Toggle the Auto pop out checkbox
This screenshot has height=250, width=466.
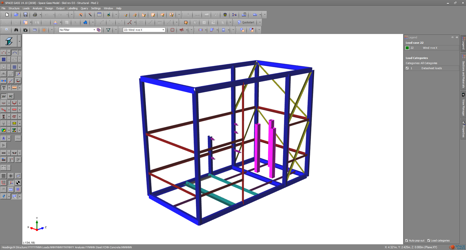(407, 240)
